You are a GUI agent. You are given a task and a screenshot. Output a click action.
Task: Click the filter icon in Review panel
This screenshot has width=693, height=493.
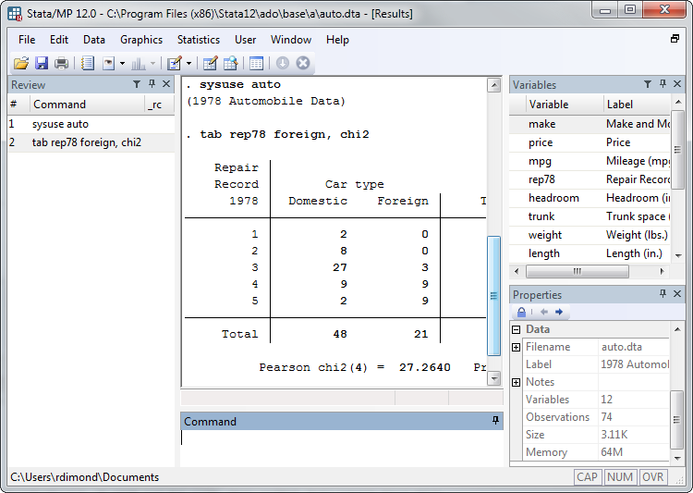pos(137,84)
